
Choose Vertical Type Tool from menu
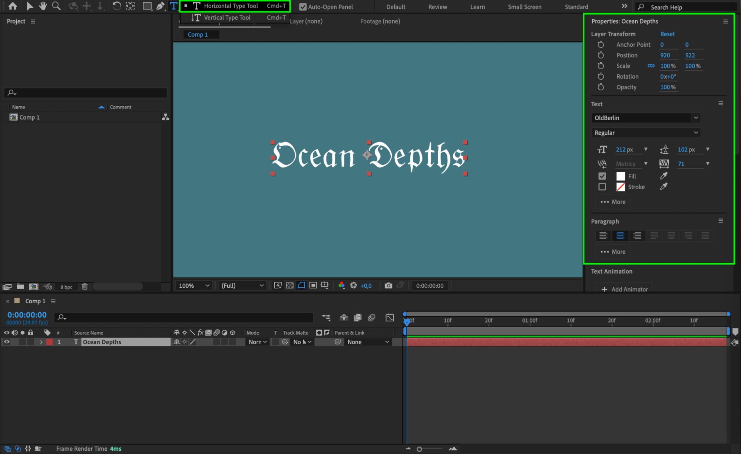tap(227, 17)
